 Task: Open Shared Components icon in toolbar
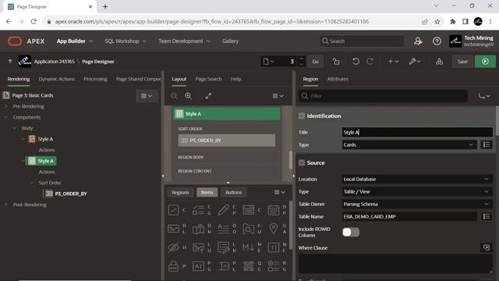[x=439, y=62]
